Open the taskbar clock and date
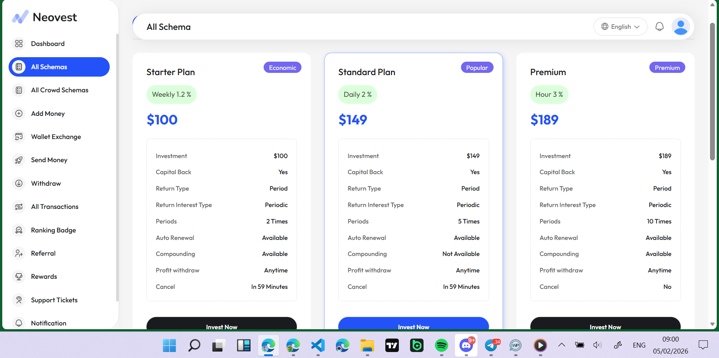The width and height of the screenshot is (719, 358). tap(670, 345)
